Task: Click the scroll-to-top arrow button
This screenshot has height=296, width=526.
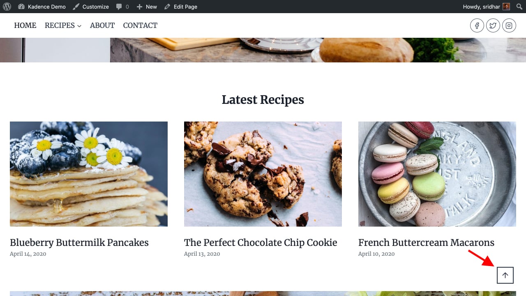Action: click(505, 275)
